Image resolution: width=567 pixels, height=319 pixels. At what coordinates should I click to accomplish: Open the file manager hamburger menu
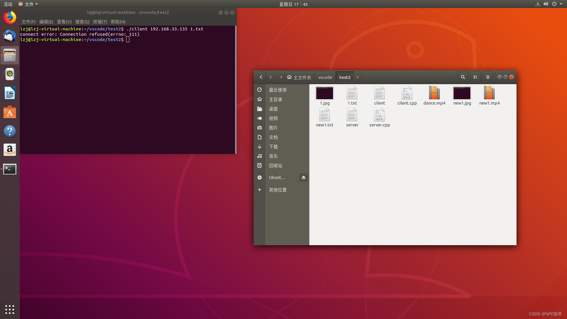tap(488, 77)
